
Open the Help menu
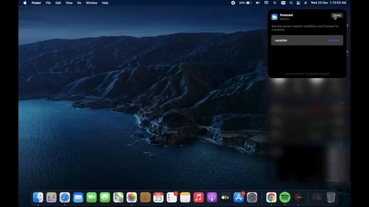(x=105, y=3)
